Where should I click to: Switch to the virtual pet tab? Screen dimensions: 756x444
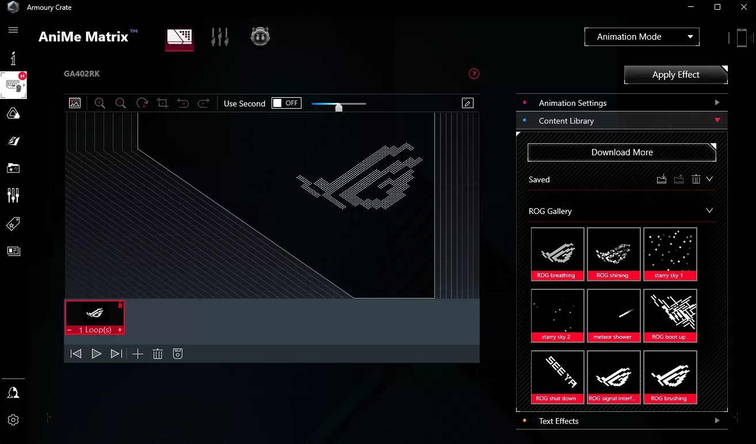tap(260, 37)
